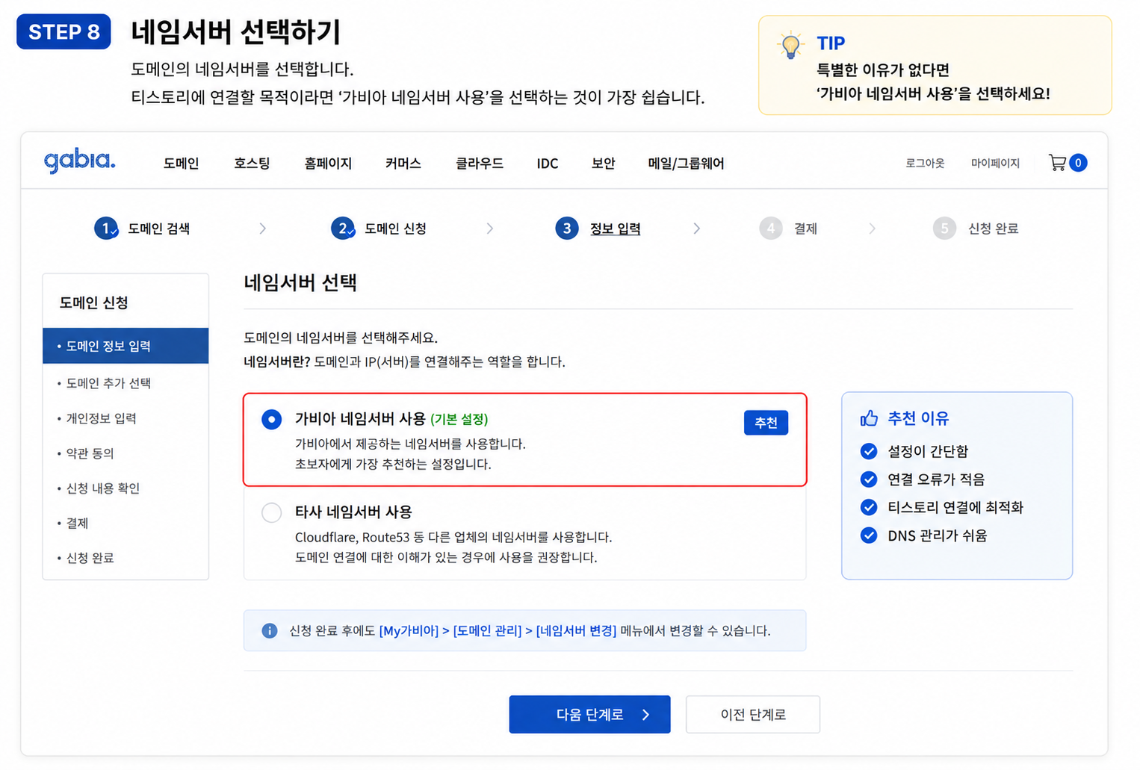Open the 도메인 menu in the top navigation
Screen dimensions: 1140x770
pos(182,164)
